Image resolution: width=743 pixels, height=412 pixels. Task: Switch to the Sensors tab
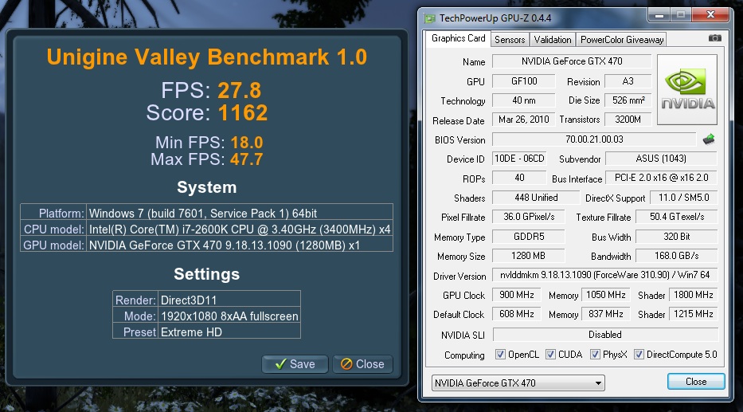tap(510, 39)
